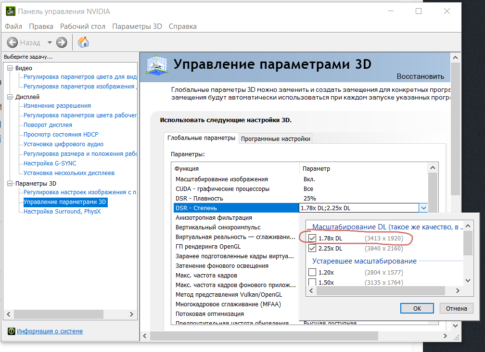The image size is (485, 352).
Task: Open the Правка menu
Action: 41,26
